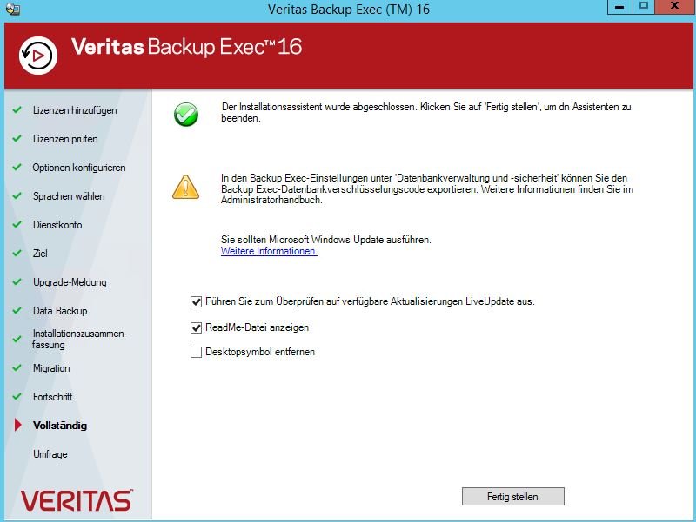Select the Sprachen wählen step
This screenshot has width=696, height=522.
[69, 196]
